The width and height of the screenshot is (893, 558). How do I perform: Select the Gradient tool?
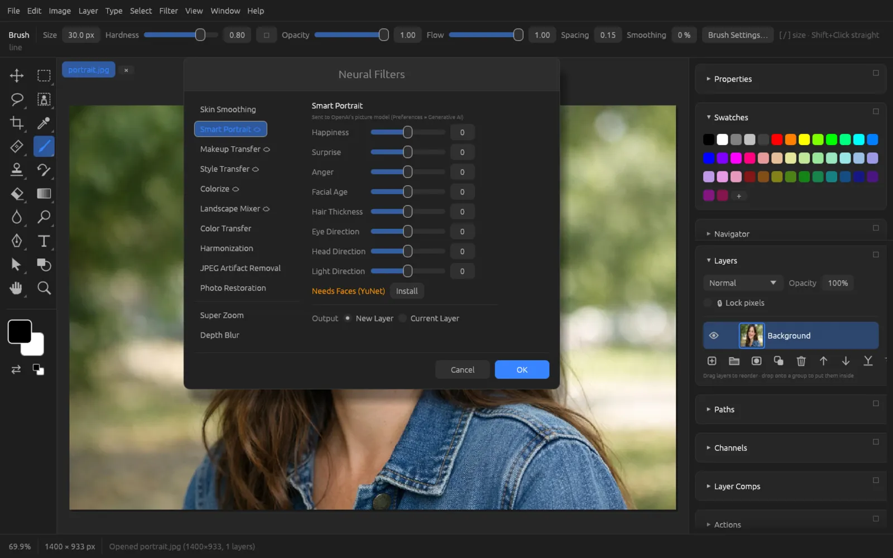pos(44,194)
